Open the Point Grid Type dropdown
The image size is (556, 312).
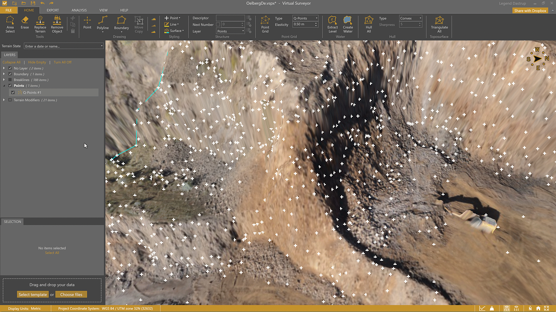pos(305,18)
